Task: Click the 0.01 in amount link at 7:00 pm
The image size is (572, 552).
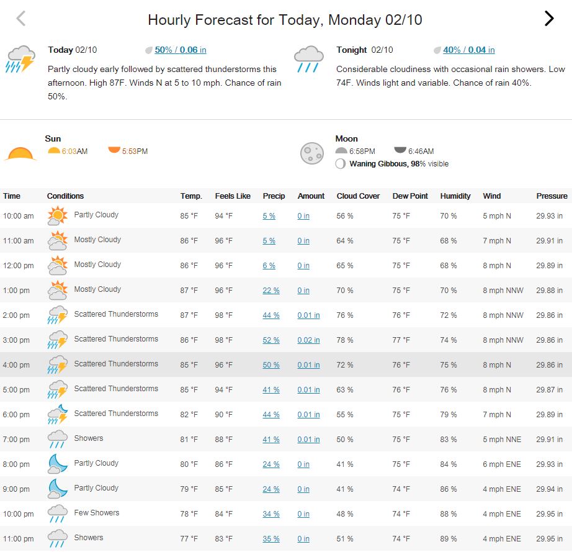Action: click(x=308, y=439)
